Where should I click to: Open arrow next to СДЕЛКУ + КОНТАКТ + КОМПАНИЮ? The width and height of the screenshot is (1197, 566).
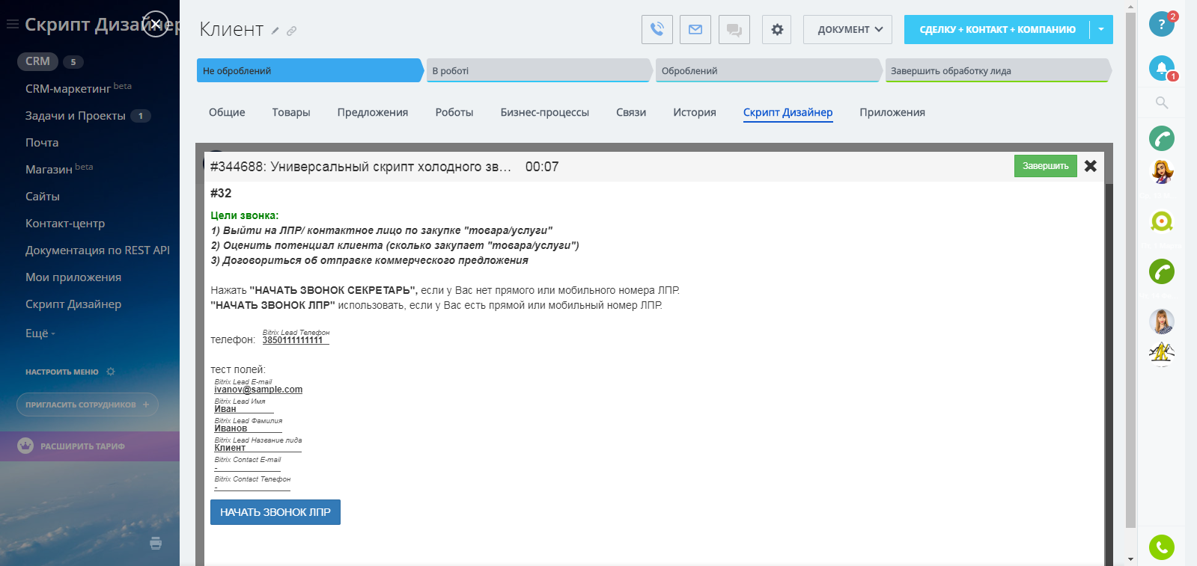[1100, 30]
